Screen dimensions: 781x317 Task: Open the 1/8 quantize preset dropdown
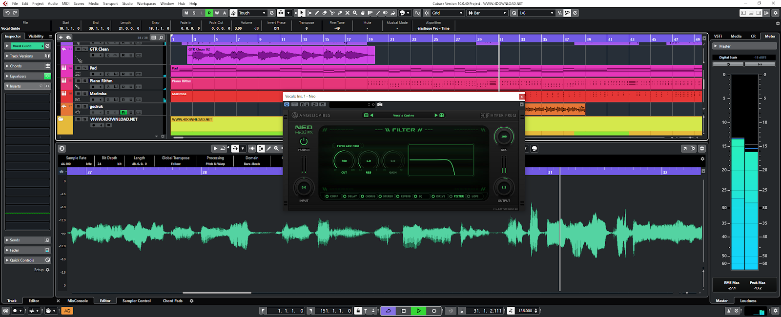coord(536,13)
